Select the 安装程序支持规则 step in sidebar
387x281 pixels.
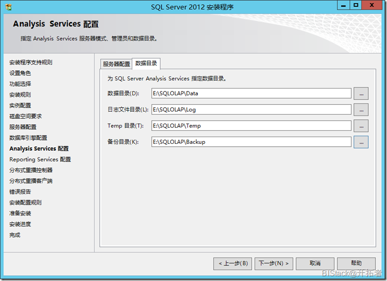coord(31,63)
